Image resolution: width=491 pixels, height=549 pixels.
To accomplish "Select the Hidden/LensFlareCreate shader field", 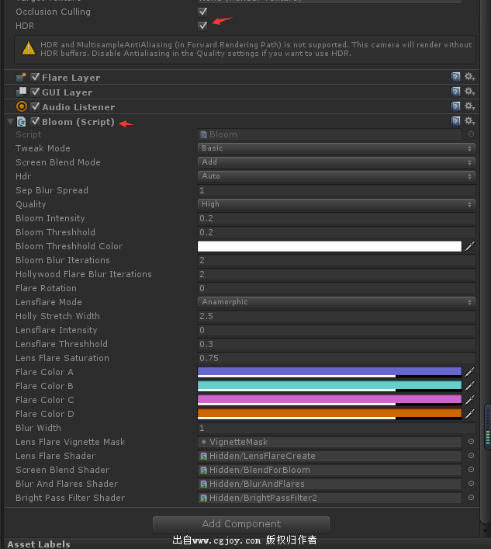I will pyautogui.click(x=330, y=456).
